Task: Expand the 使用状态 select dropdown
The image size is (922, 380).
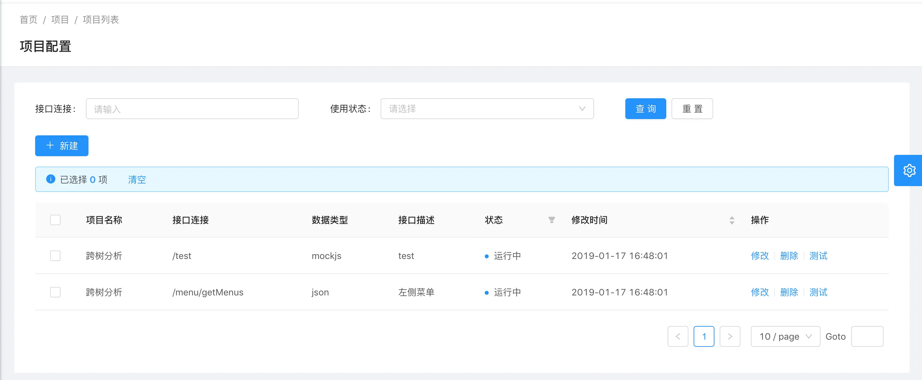Action: pyautogui.click(x=487, y=109)
